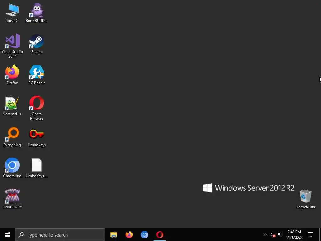Open the Windows Start menu
321x241 pixels.
[x=8, y=235]
